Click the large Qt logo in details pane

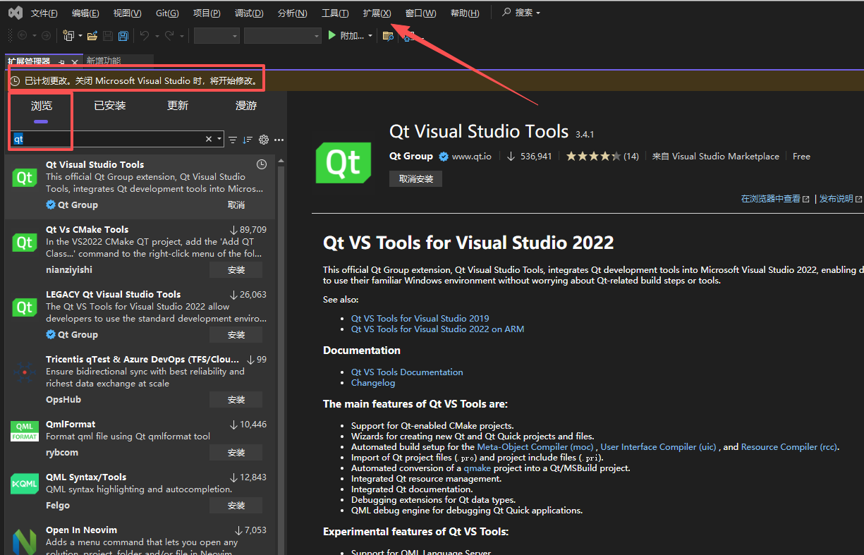(343, 163)
